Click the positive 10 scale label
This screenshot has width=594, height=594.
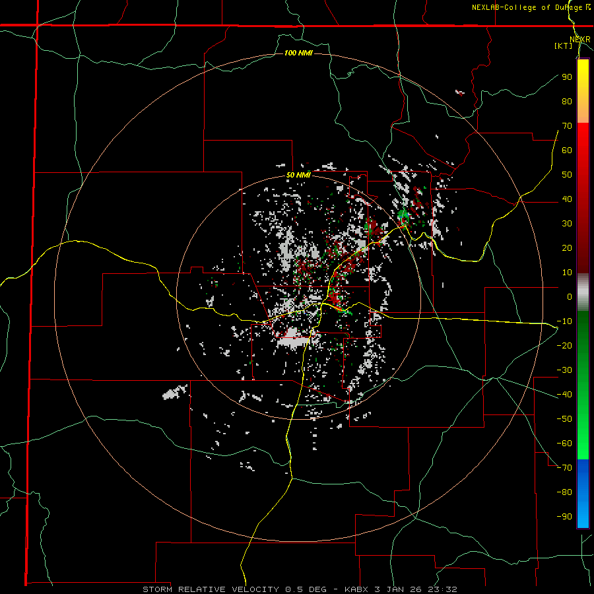click(x=567, y=273)
